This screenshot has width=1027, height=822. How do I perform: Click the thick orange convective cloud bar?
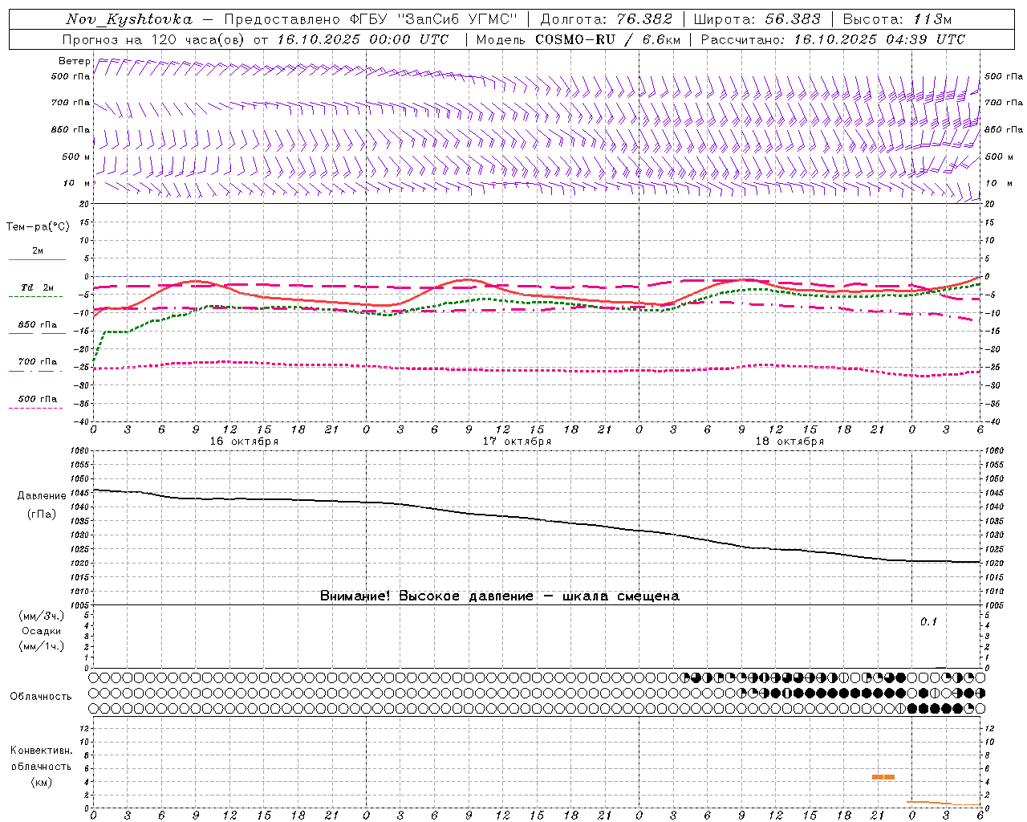coord(883,777)
